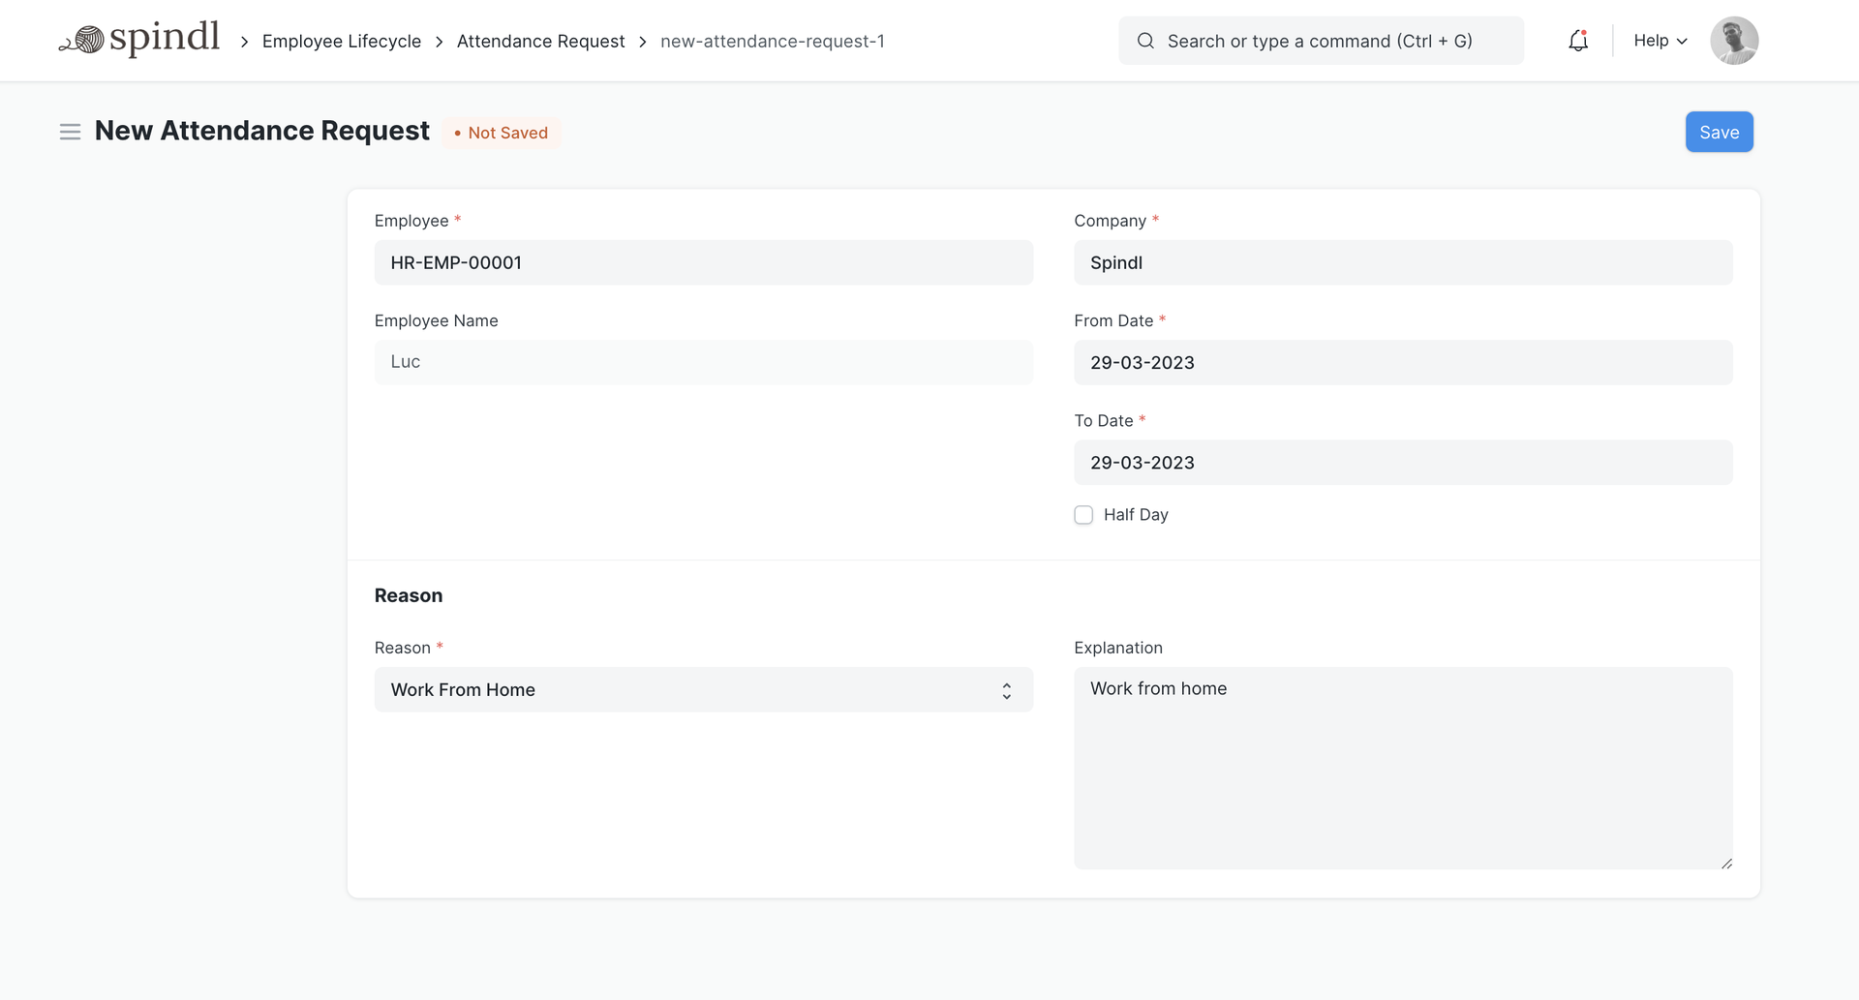Viewport: 1859px width, 1000px height.
Task: Expand the Reason dropdown
Action: coord(703,690)
